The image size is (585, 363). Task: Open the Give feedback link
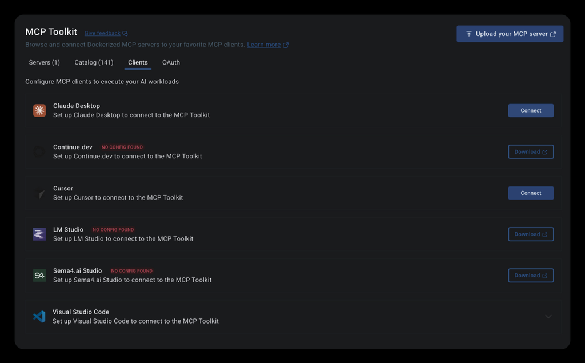click(x=102, y=33)
